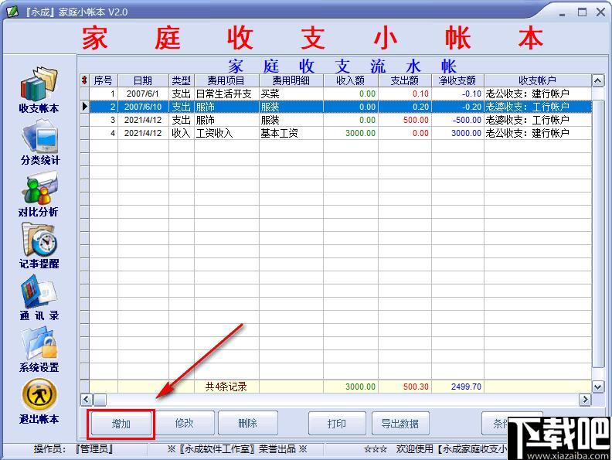Select the 日常生活开支 cell
This screenshot has height=460, width=612.
(226, 94)
